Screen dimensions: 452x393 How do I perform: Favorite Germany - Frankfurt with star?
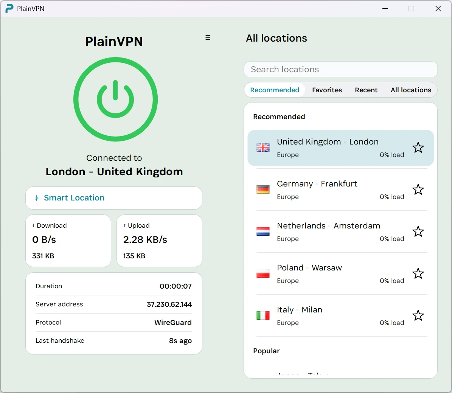(418, 190)
